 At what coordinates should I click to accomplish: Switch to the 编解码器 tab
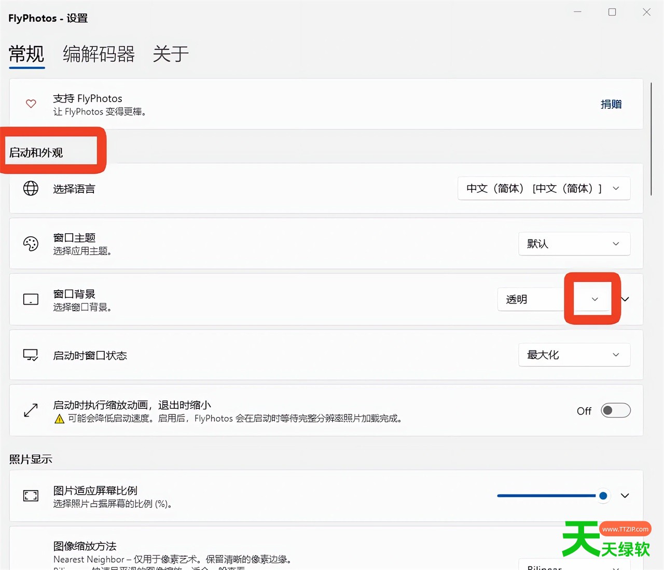99,54
